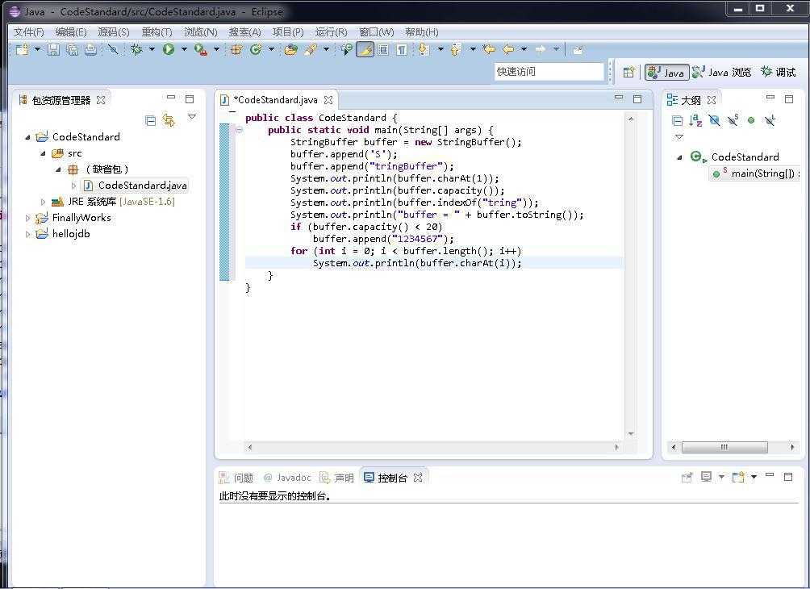Screen dimensions: 810x589
Task: Open the New Java Class dropdown arrow
Action: point(271,49)
